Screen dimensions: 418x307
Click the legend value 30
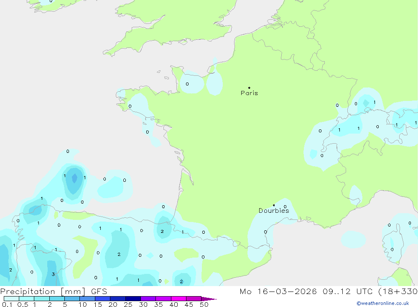pos(143,304)
